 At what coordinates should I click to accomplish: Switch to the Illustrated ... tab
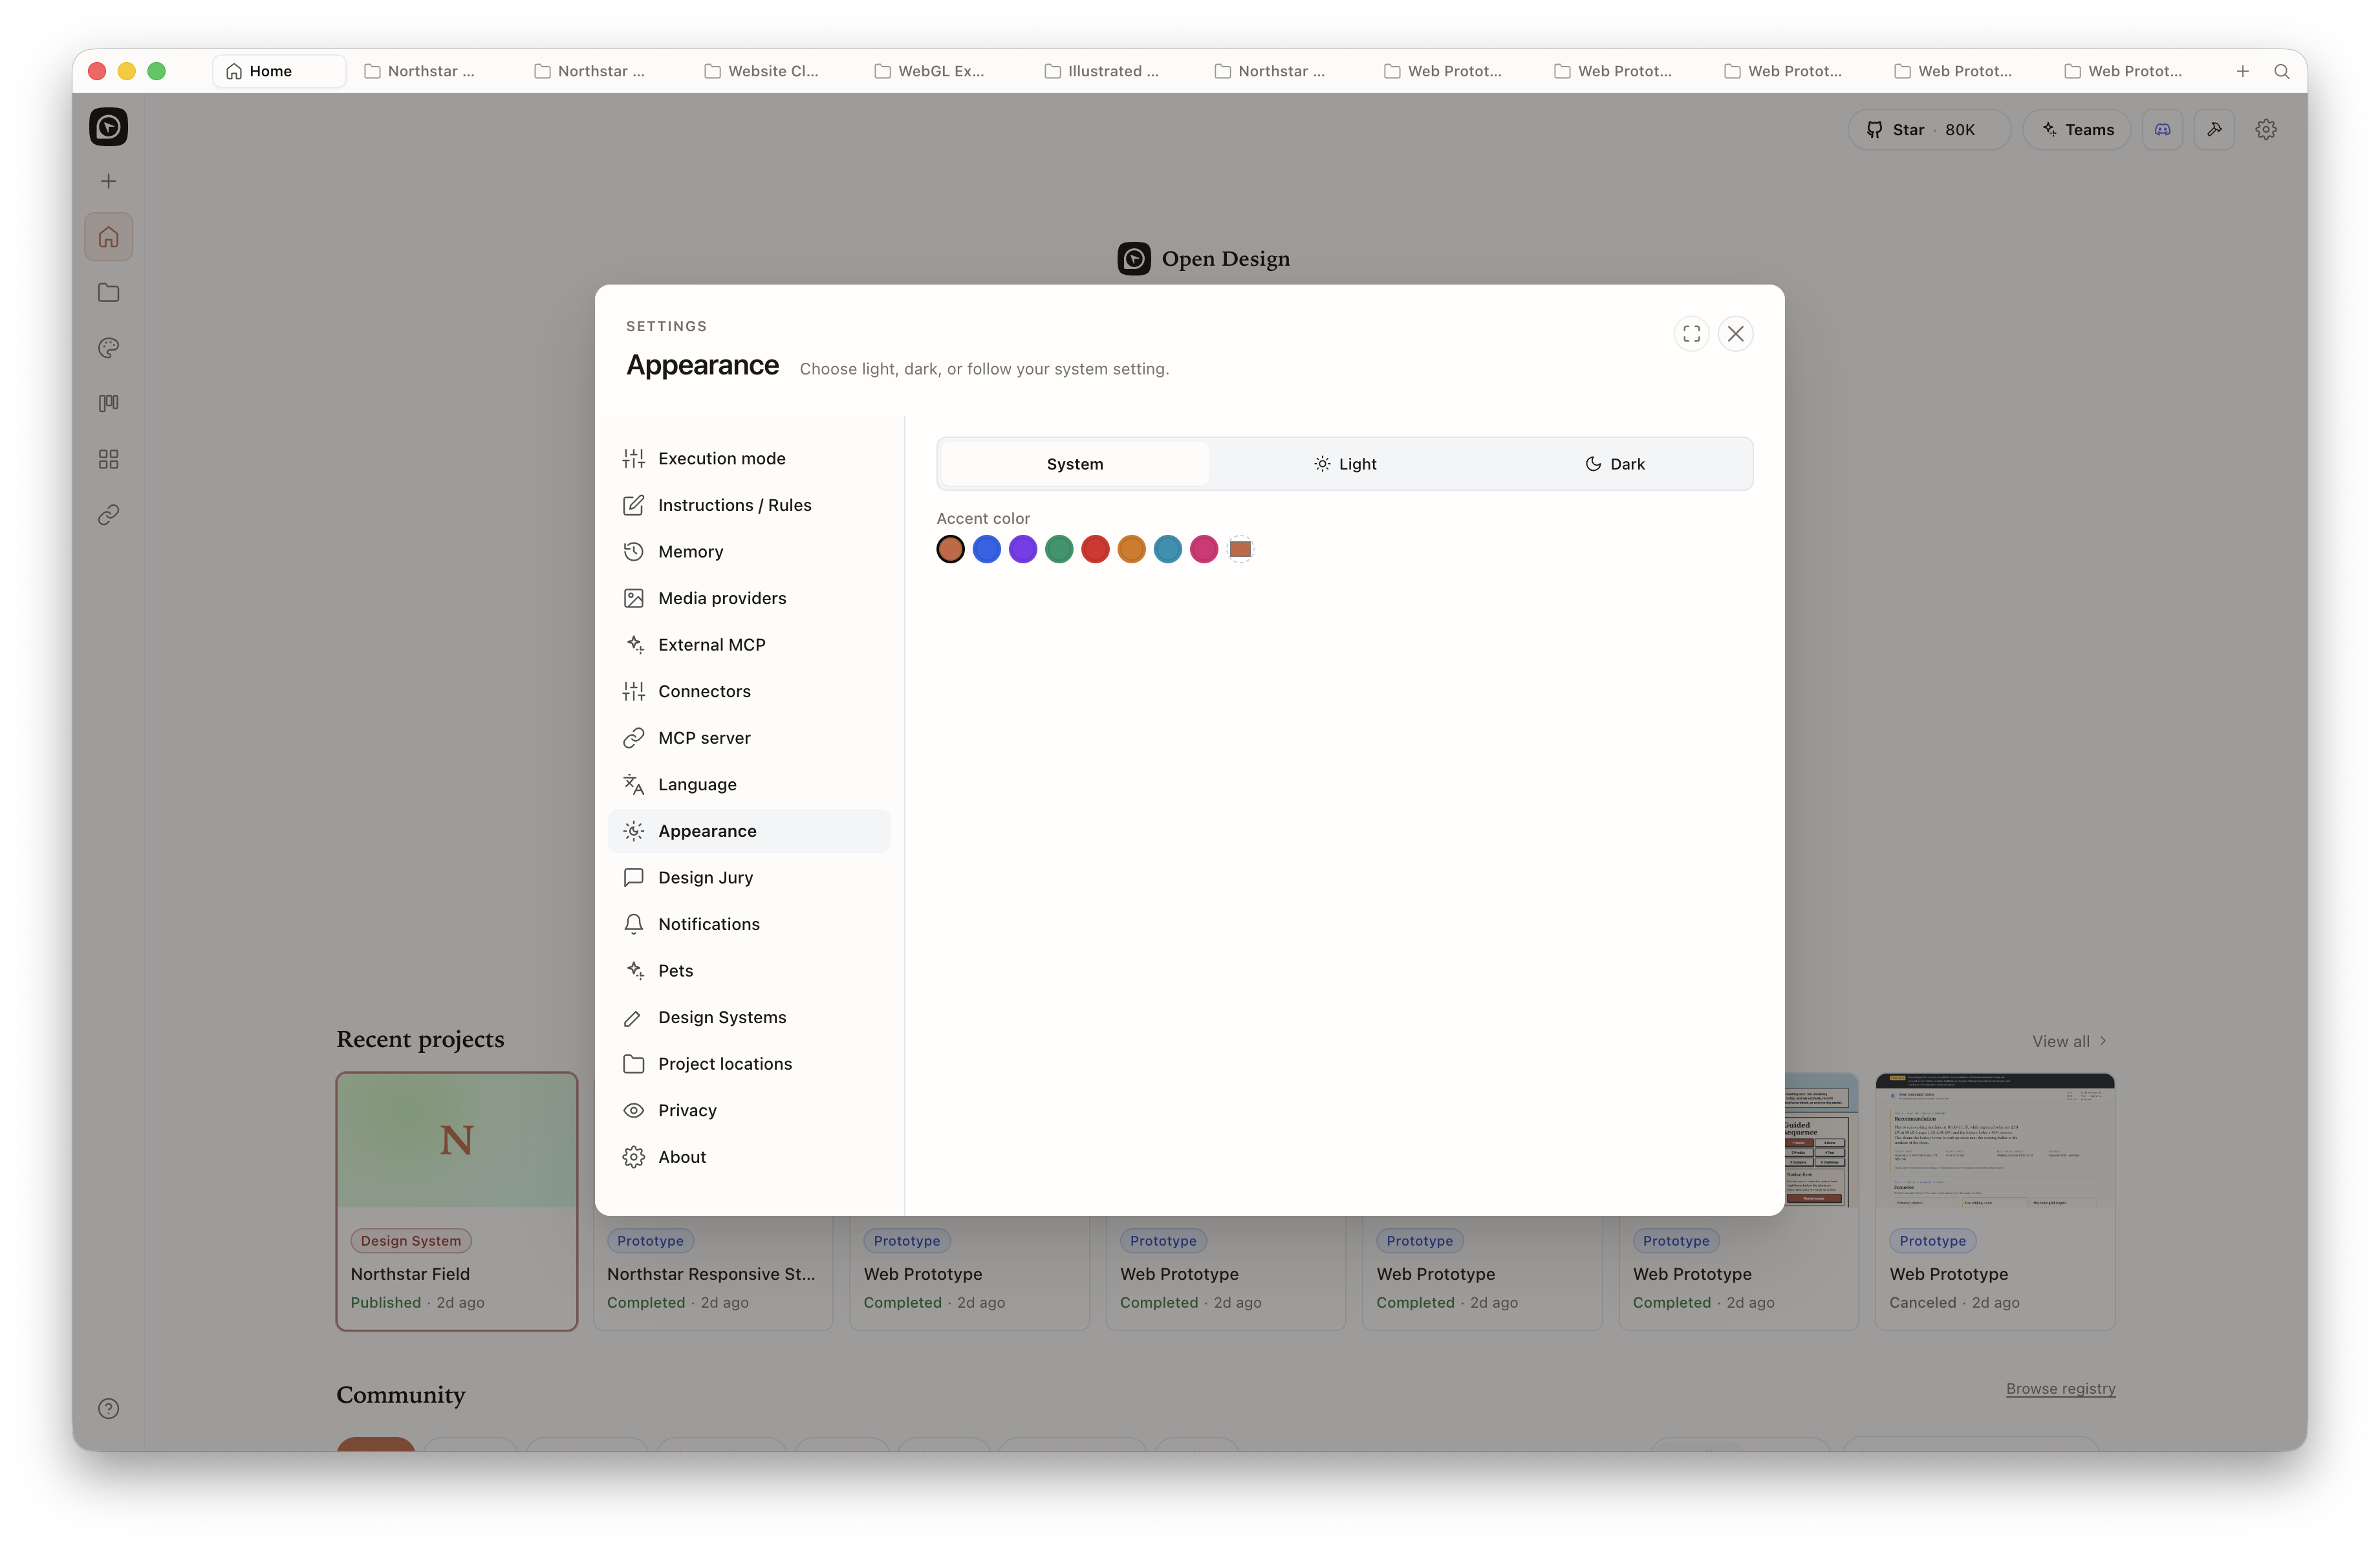[1101, 71]
